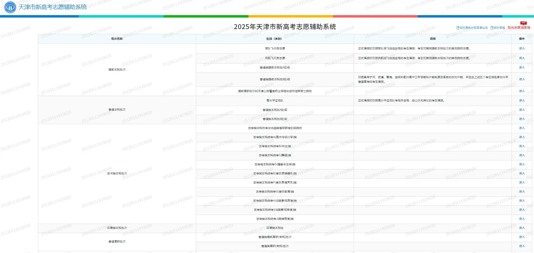Click 进入 for 艺考类本科统考G(音乐教育)类
This screenshot has height=253, width=534.
522,192
